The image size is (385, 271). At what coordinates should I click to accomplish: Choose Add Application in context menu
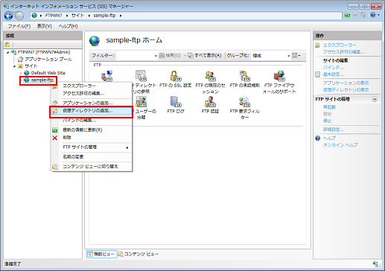pos(91,103)
